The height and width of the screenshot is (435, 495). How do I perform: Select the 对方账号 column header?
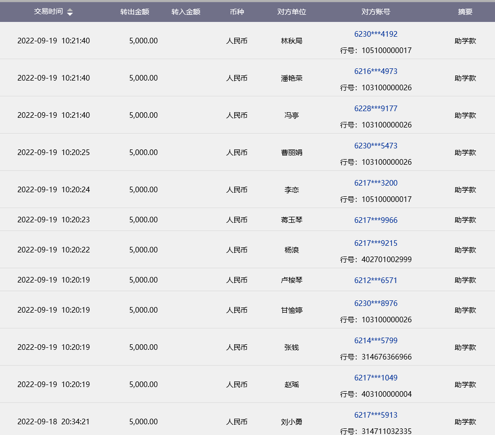376,12
